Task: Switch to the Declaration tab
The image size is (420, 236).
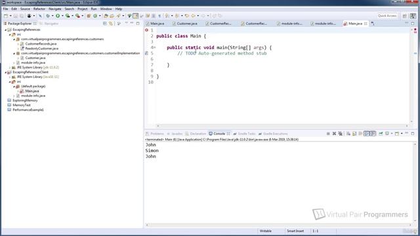Action: pos(196,134)
